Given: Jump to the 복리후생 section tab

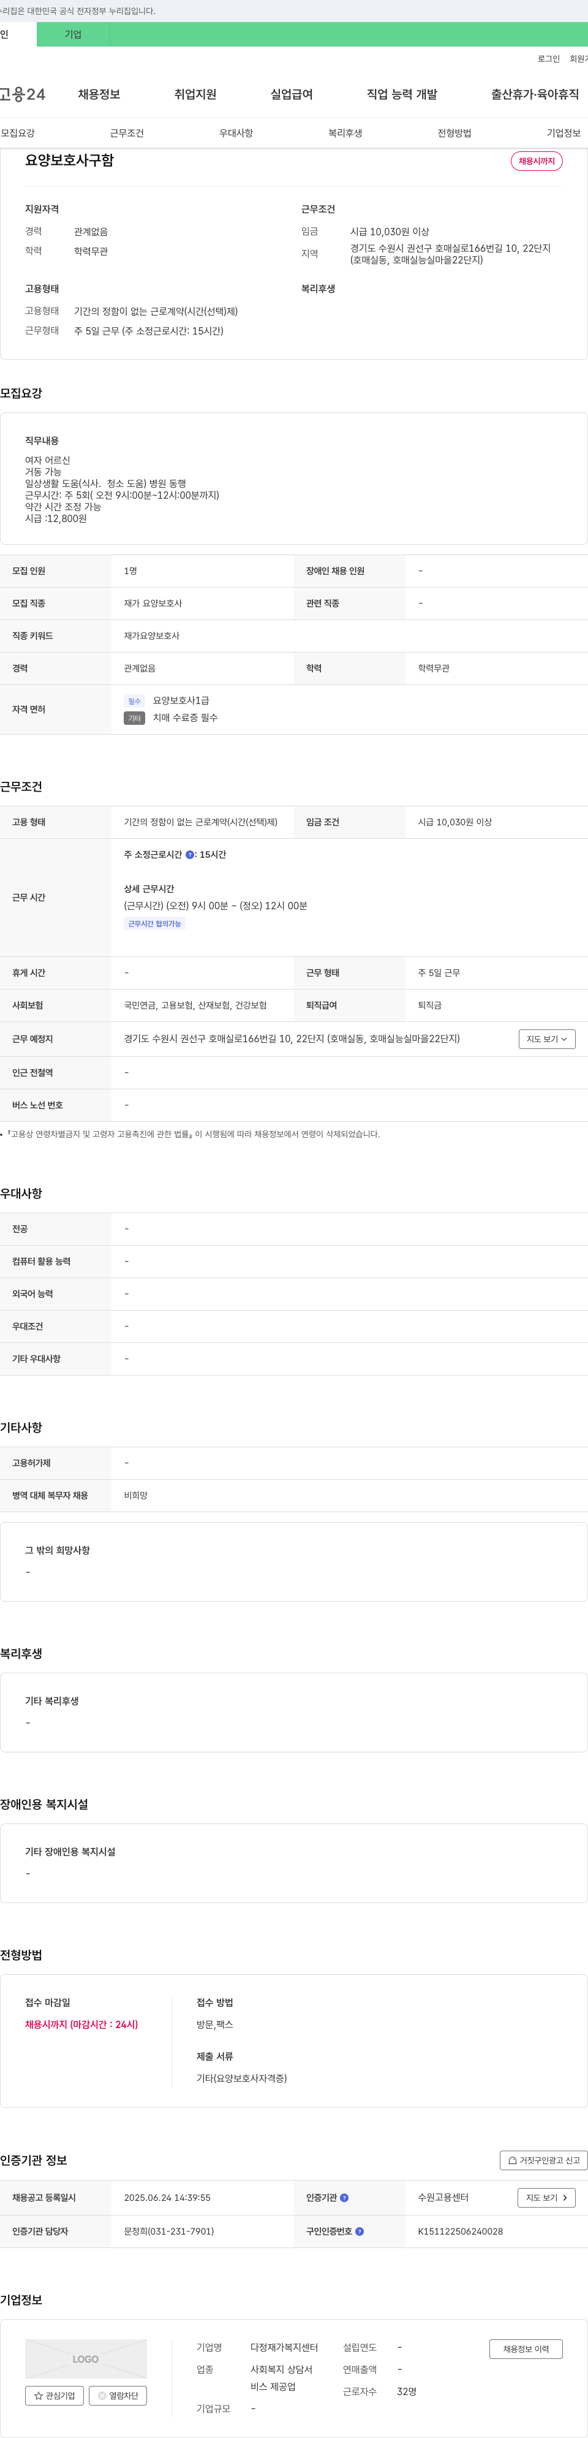Looking at the screenshot, I should pyautogui.click(x=345, y=132).
